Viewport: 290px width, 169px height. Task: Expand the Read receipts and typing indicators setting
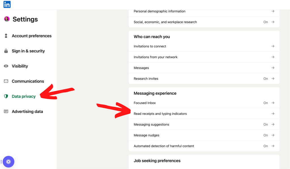click(272, 113)
